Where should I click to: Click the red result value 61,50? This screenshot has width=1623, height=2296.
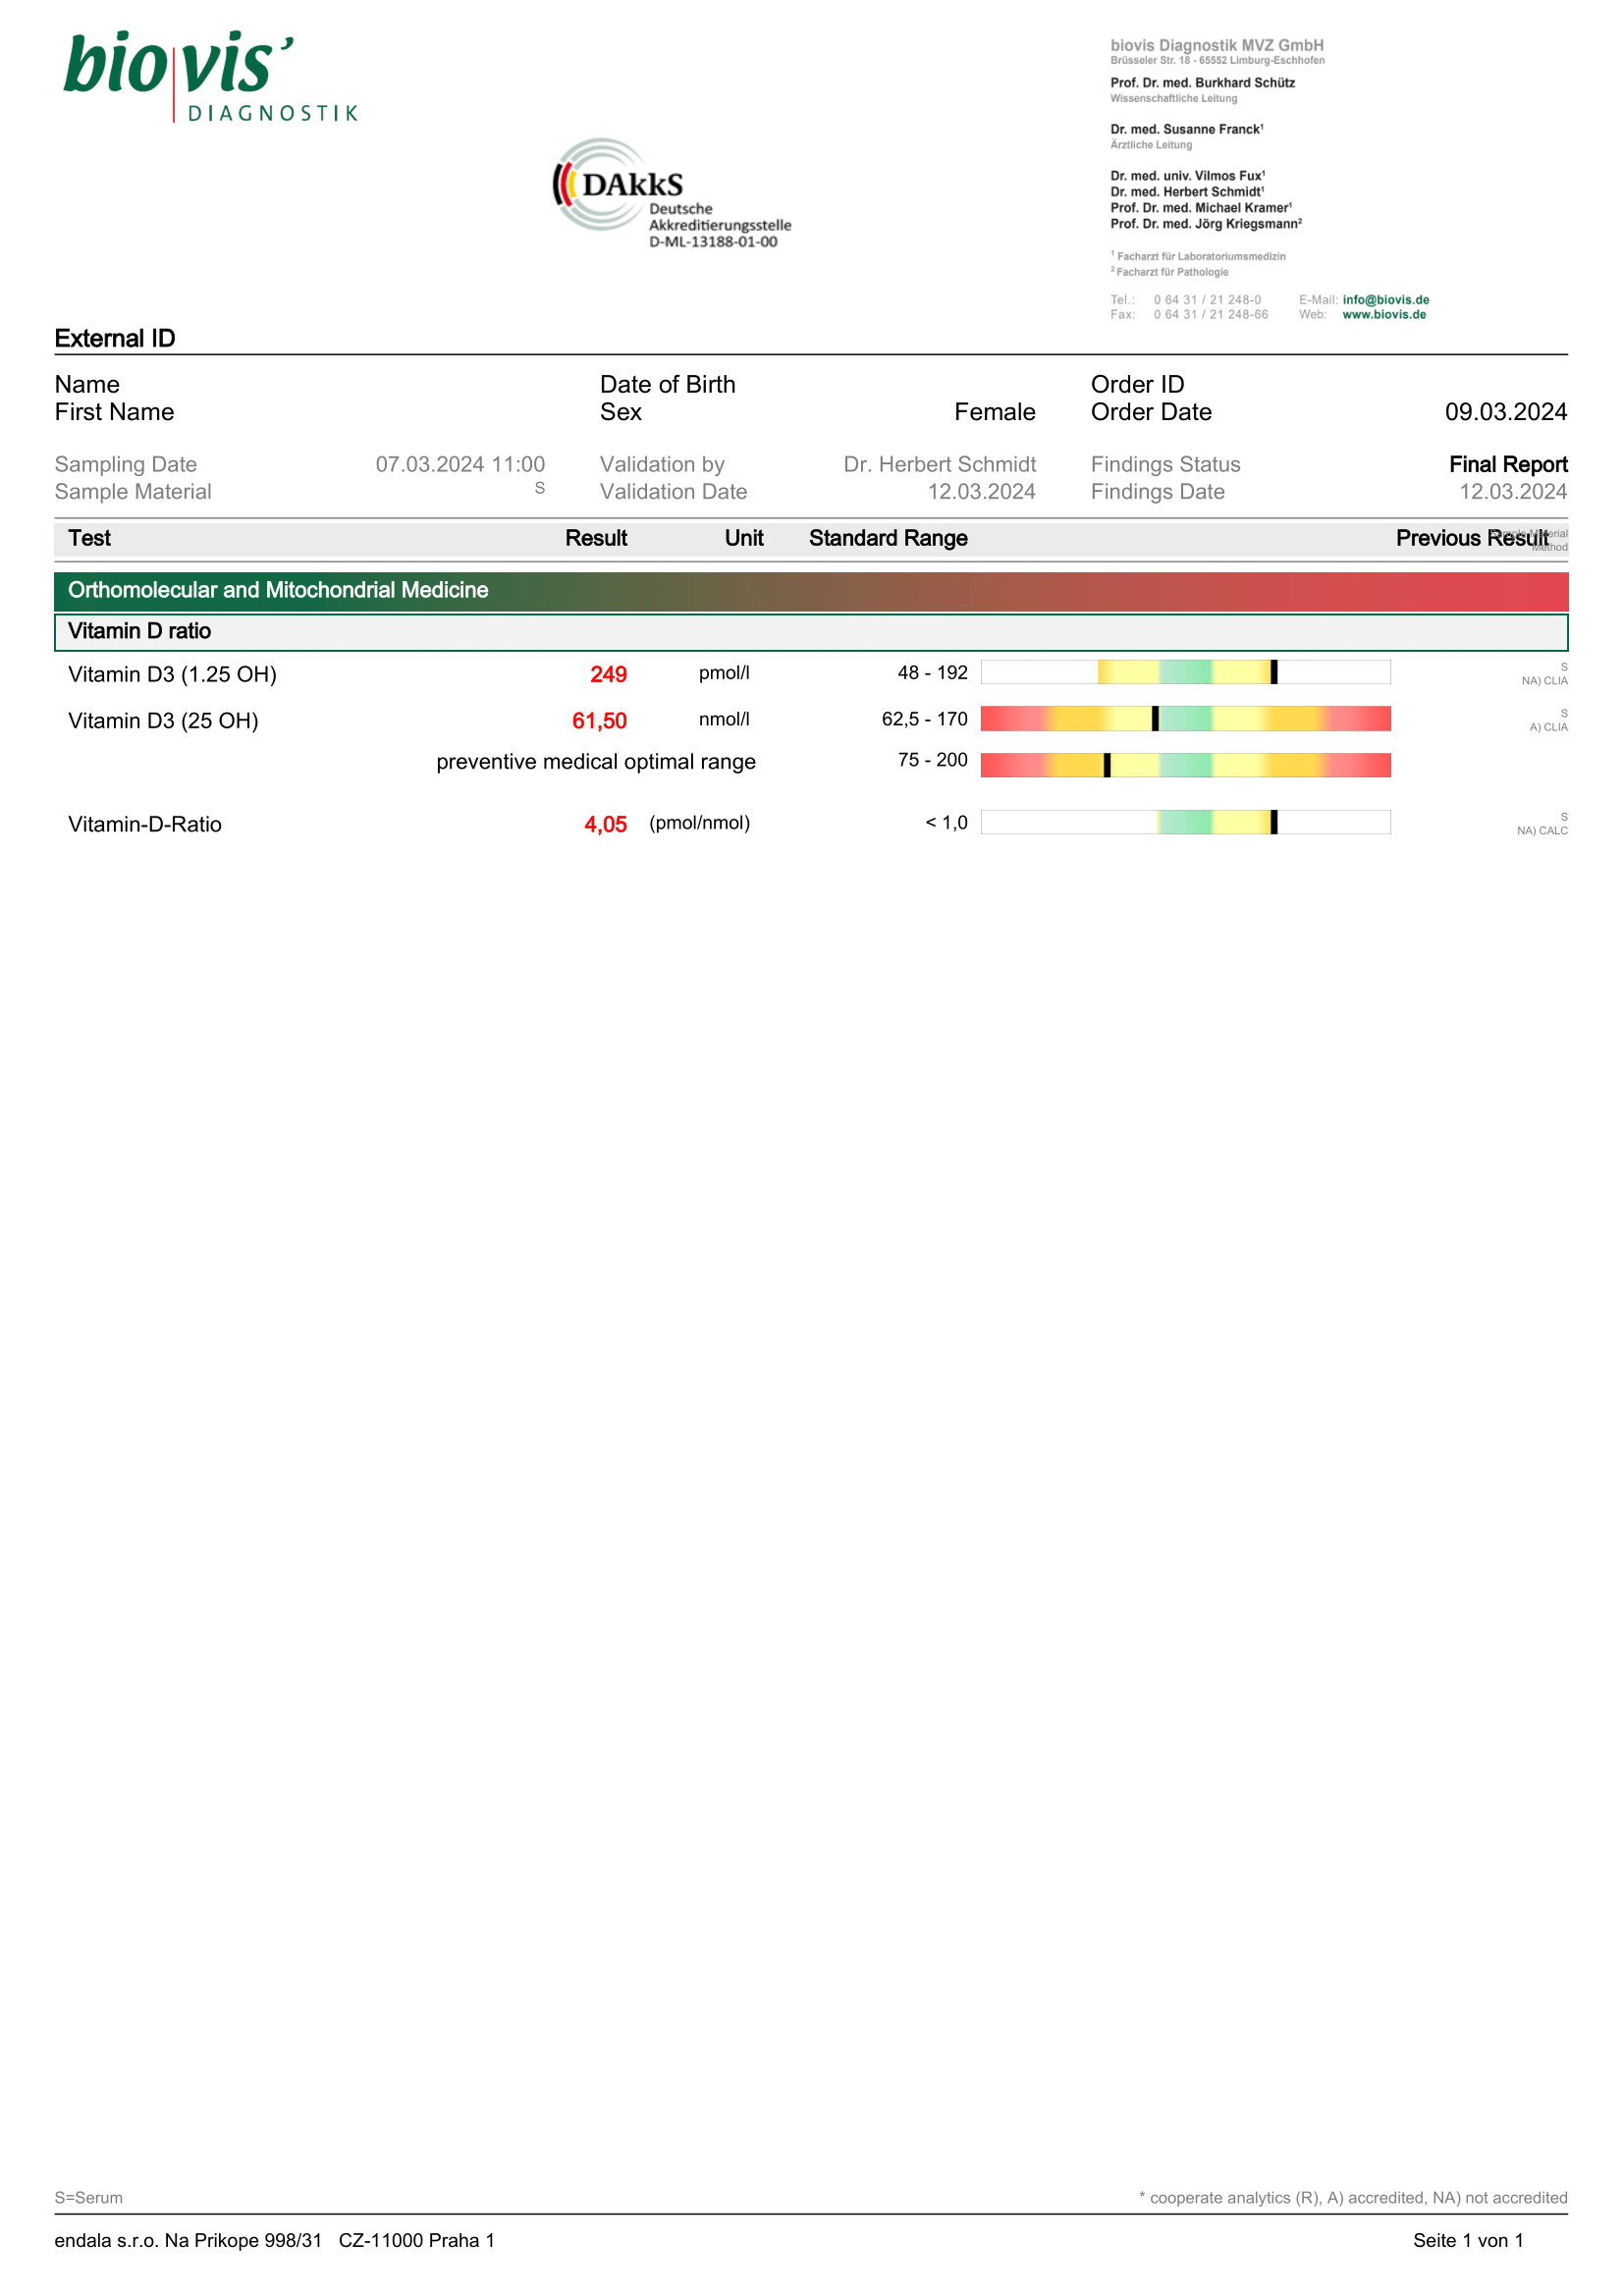pos(599,721)
